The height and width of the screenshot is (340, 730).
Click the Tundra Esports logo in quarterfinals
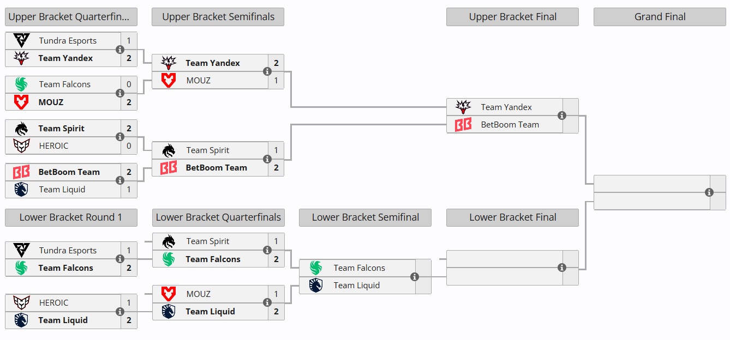tap(21, 40)
